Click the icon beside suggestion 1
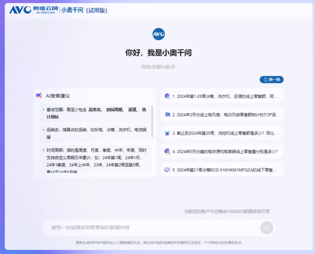Viewport: 315px width, 254px height. coord(167,96)
